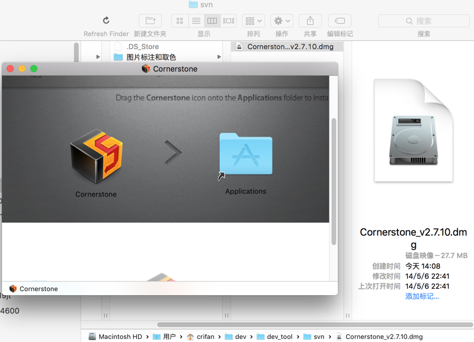Select Cornerston...v2.7.10.dmg in the file column
Image resolution: width=474 pixels, height=342 pixels.
coord(287,47)
